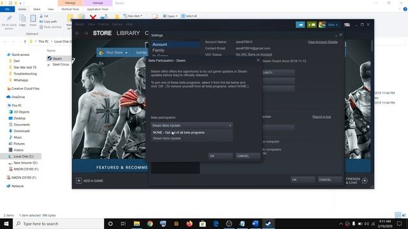The height and width of the screenshot is (229, 408).
Task: Select Local Disk (C:) in navigation pane
Action: click(24, 156)
